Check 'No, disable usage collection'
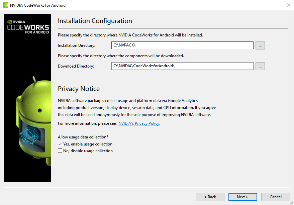Image resolution: width=294 pixels, height=205 pixels. point(60,151)
